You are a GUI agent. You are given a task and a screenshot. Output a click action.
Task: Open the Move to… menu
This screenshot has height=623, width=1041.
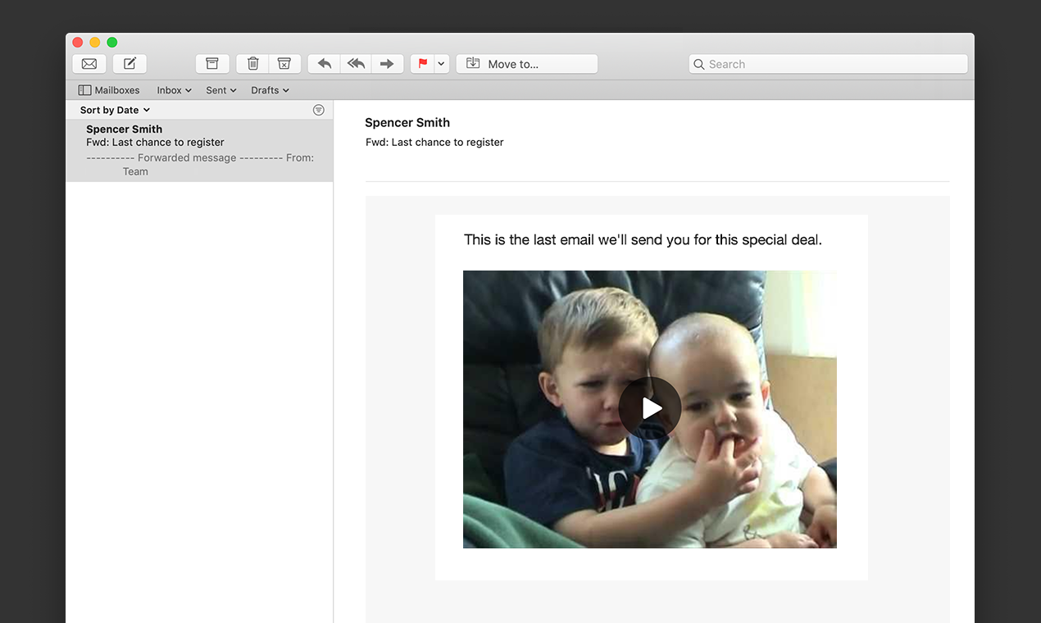527,64
